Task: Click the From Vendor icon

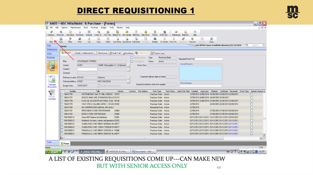Action: 174,40
